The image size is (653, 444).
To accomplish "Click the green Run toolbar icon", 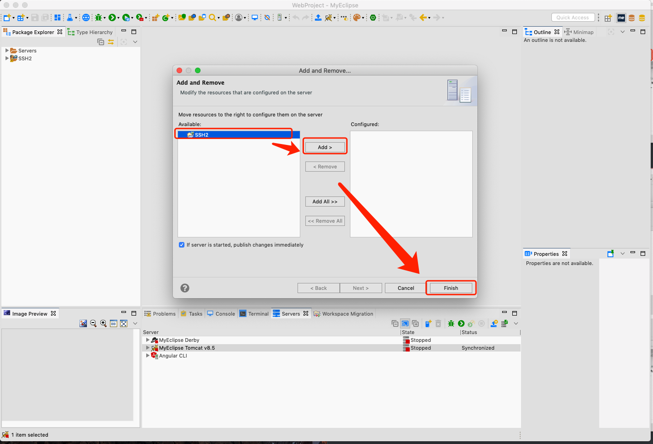I will [x=112, y=17].
